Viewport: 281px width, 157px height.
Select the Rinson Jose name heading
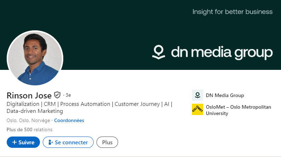coord(29,95)
